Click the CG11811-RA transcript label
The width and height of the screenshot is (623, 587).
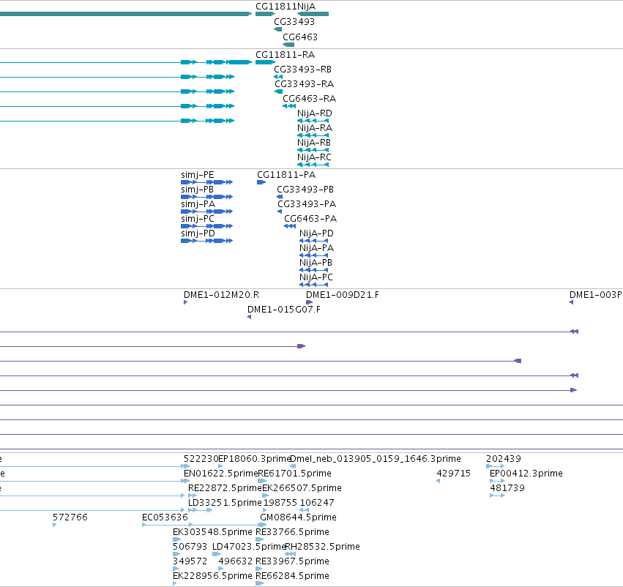click(285, 55)
